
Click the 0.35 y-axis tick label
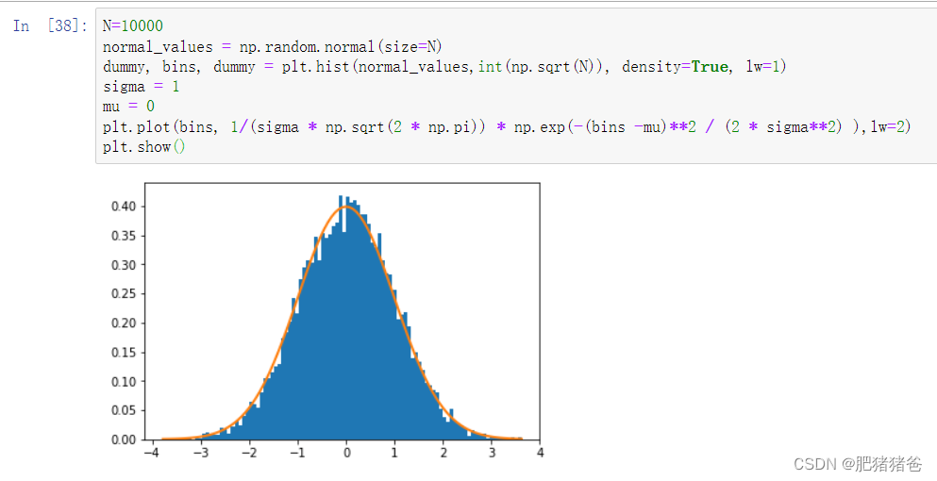click(x=124, y=236)
